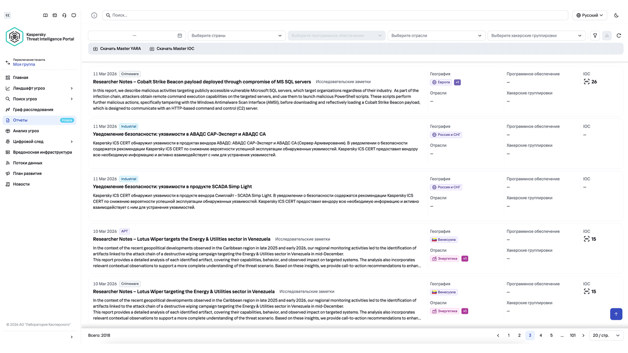Open Cobalt Strike Beacon report title
The height and width of the screenshot is (353, 628).
202,82
